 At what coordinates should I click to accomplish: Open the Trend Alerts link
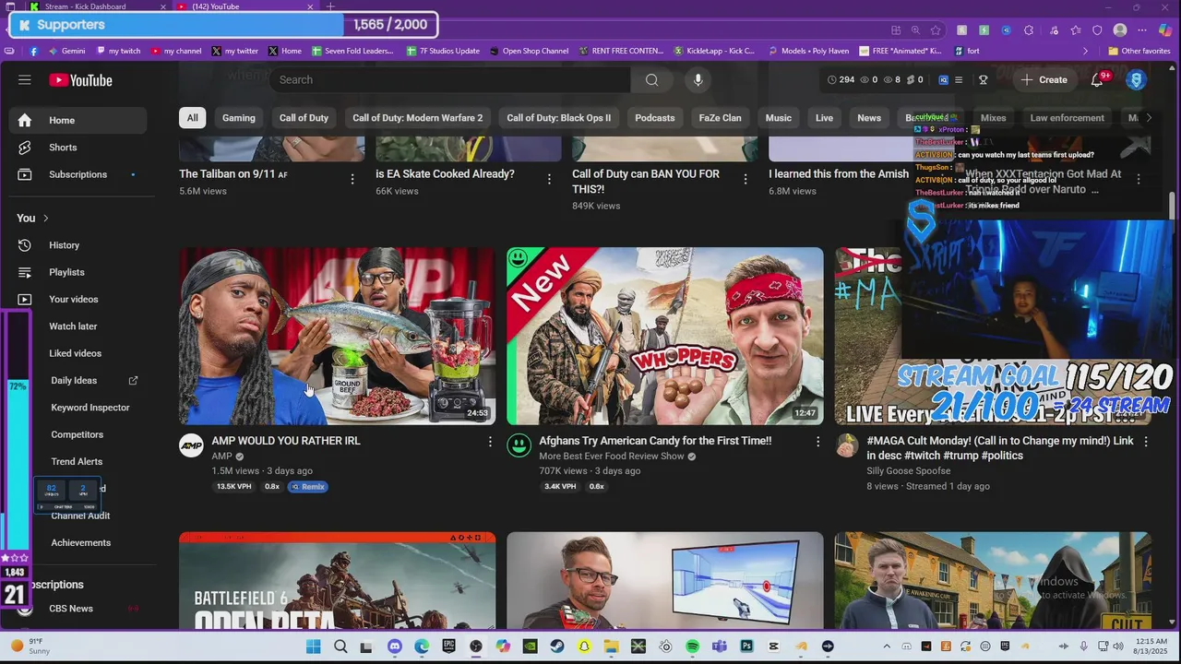77,462
